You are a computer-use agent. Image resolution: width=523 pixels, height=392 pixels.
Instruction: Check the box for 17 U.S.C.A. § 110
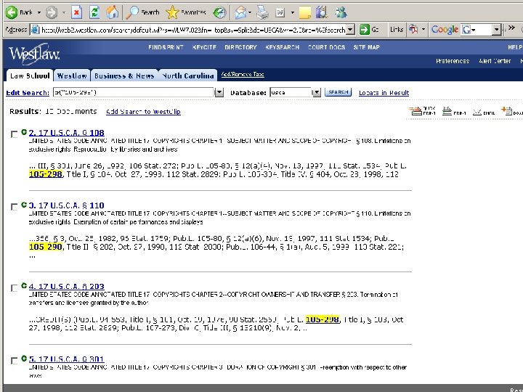coord(14,207)
